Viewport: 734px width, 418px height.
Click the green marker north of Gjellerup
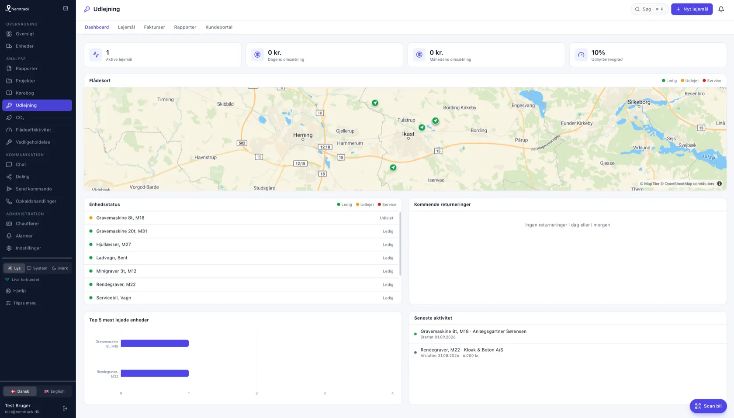375,103
